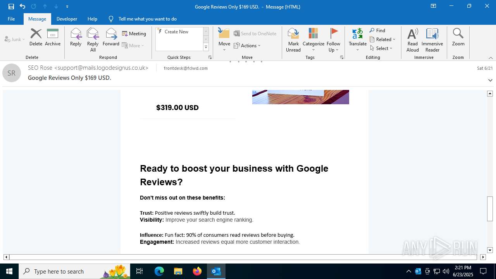The width and height of the screenshot is (496, 279).
Task: Open the Manage Quick Steps dialog launcher
Action: [210, 57]
